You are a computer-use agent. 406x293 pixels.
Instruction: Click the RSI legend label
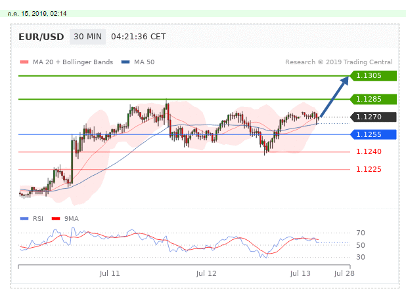coord(38,219)
